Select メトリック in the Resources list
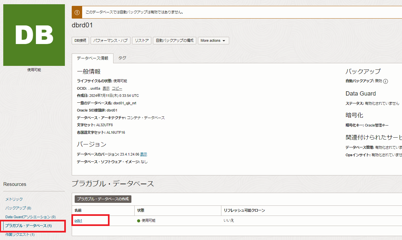 14,199
